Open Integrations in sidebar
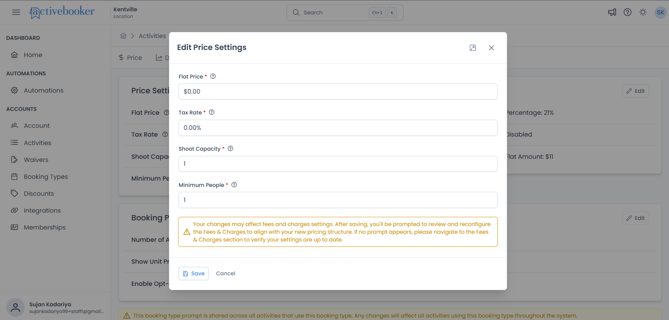Image resolution: width=669 pixels, height=320 pixels. 42,211
